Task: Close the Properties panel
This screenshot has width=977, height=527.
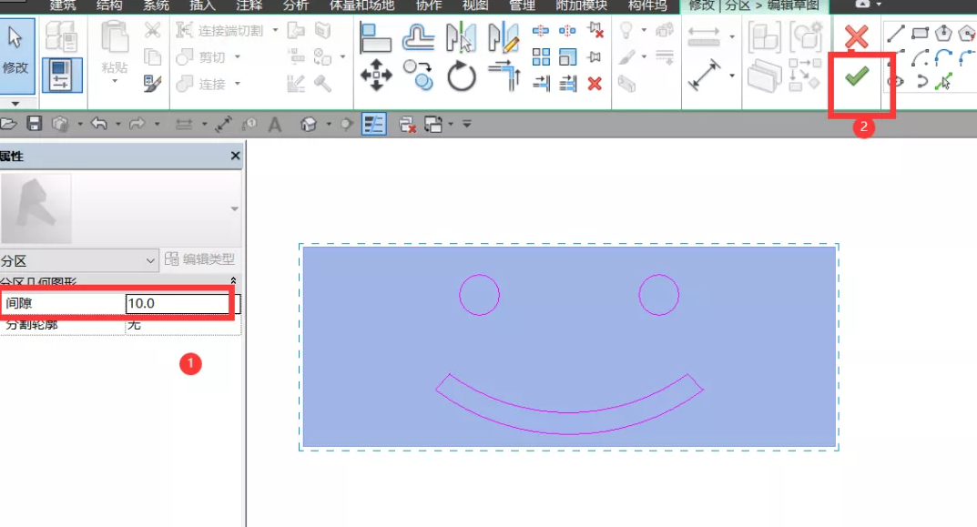Action: click(x=235, y=156)
